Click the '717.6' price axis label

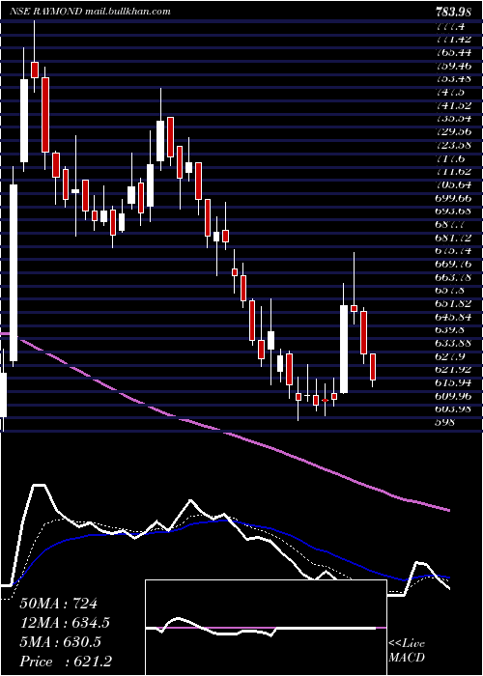coord(451,158)
